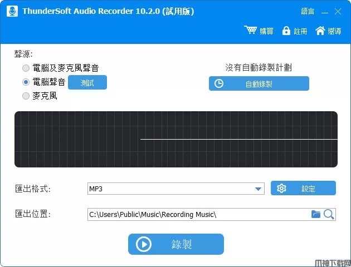351x267 pixels.
Task: Browse output folder with folder icon
Action: [x=316, y=214]
